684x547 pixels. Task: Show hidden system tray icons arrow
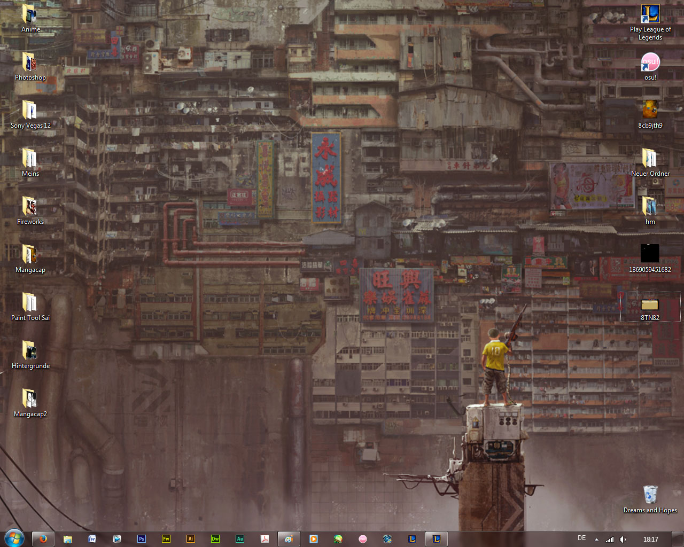[x=596, y=540]
